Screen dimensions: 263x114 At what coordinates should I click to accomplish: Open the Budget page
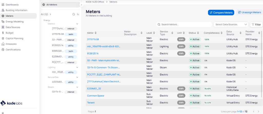pos(10,33)
